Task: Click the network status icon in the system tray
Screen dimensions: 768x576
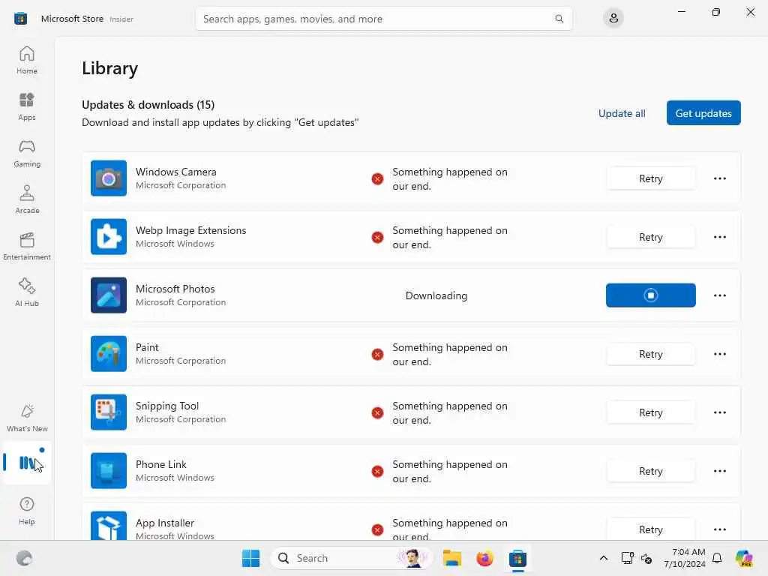Action: pos(627,558)
